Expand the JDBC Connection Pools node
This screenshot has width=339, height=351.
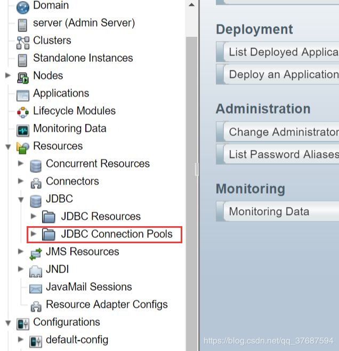(34, 234)
